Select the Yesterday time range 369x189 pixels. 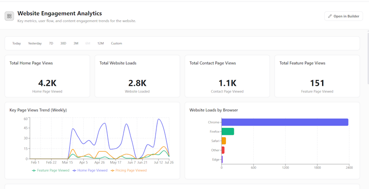pyautogui.click(x=35, y=43)
